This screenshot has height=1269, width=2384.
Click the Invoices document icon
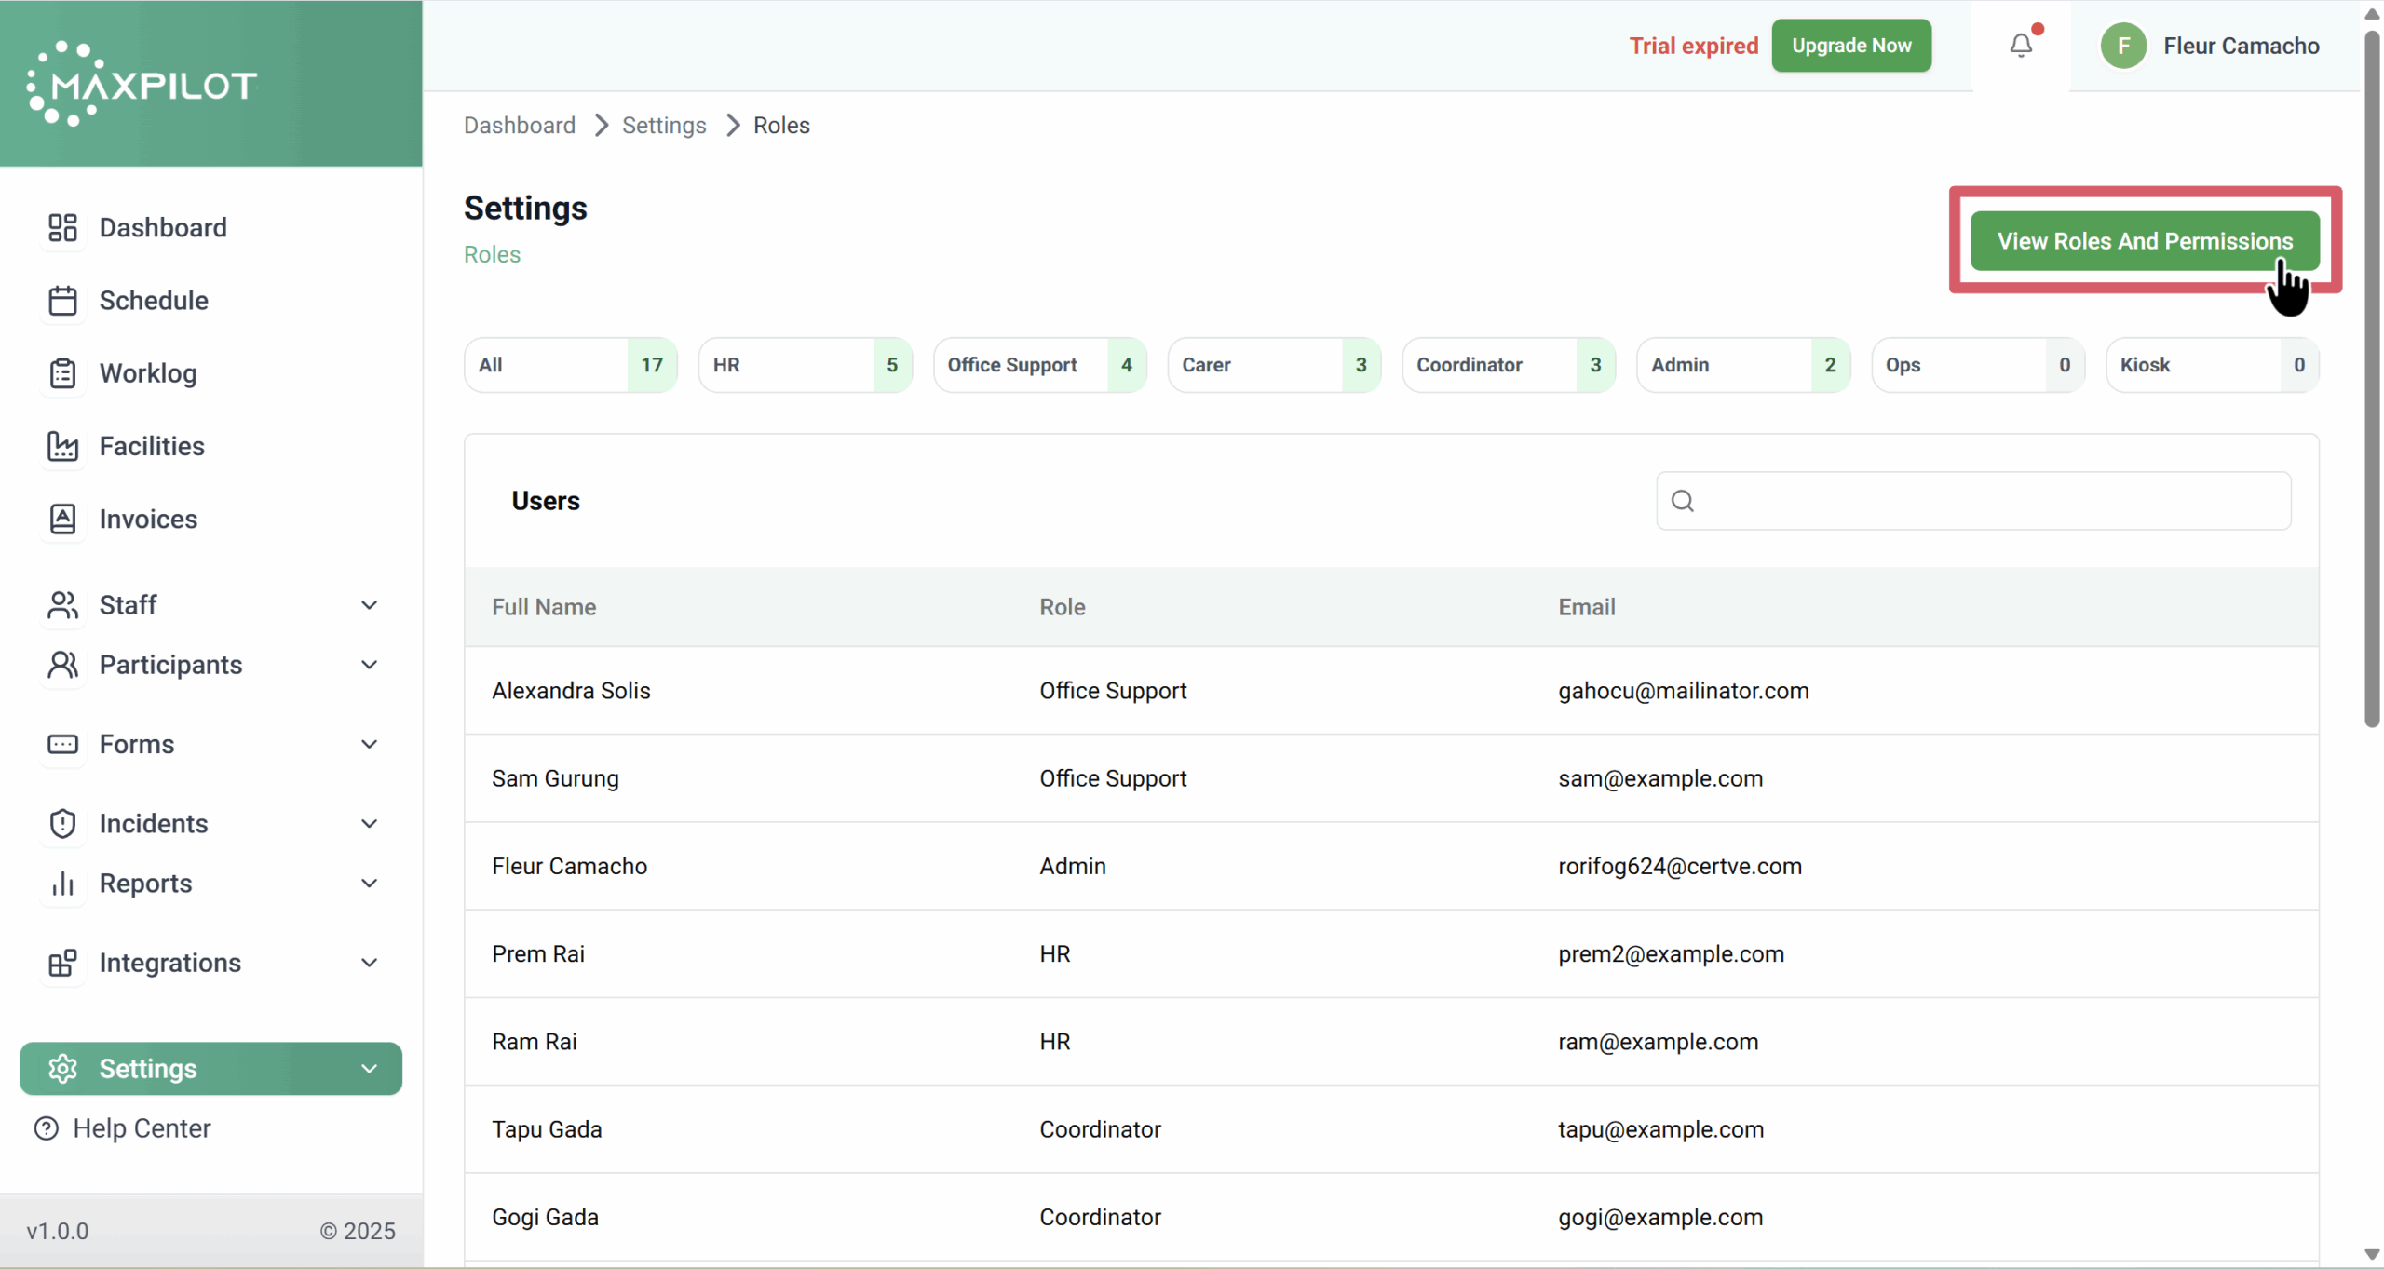click(x=62, y=519)
